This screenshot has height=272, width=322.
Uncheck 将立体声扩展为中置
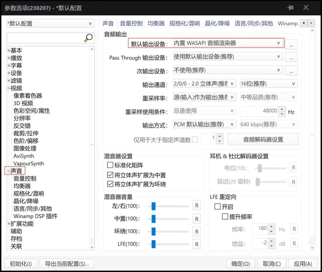click(110, 175)
